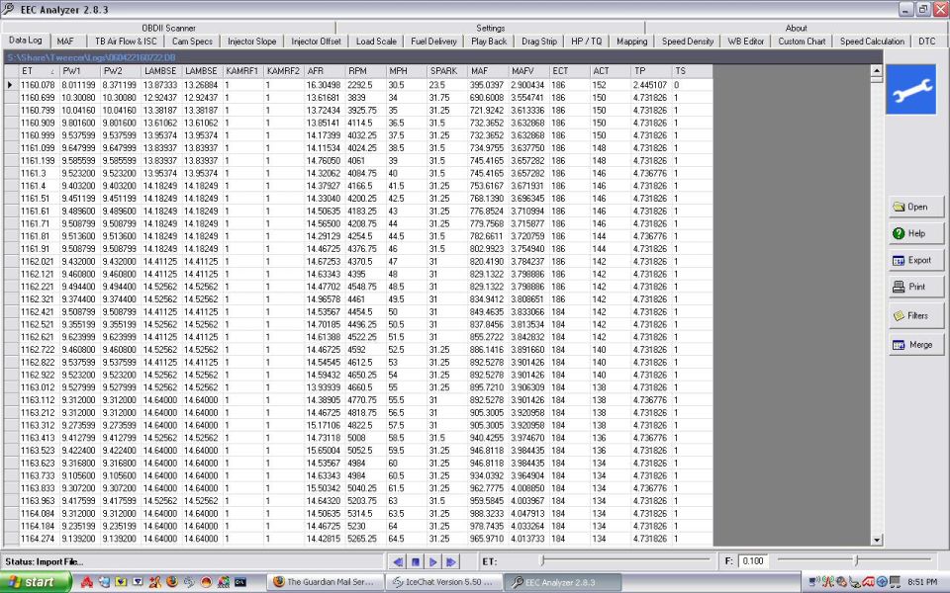Screen dimensions: 950x593
Task: Click the F value input field
Action: point(753,561)
